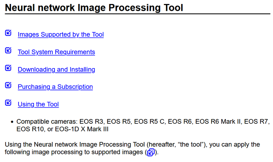Click the icon before Downloading and Installing
273x162 pixels.
pyautogui.click(x=8, y=68)
